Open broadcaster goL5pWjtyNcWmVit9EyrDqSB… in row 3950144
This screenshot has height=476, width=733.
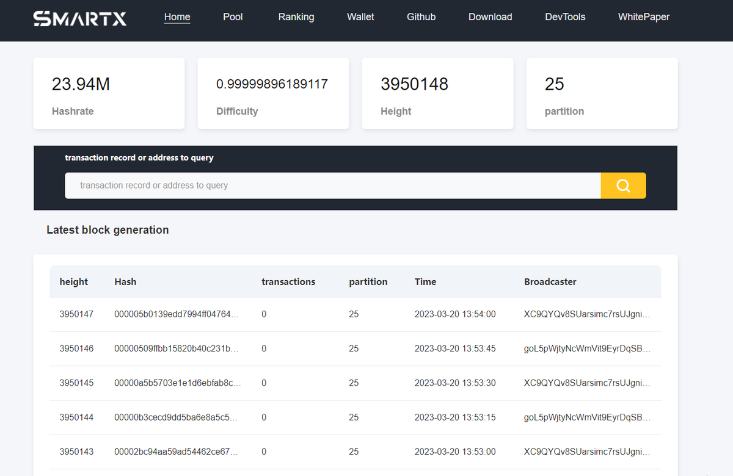coord(587,417)
